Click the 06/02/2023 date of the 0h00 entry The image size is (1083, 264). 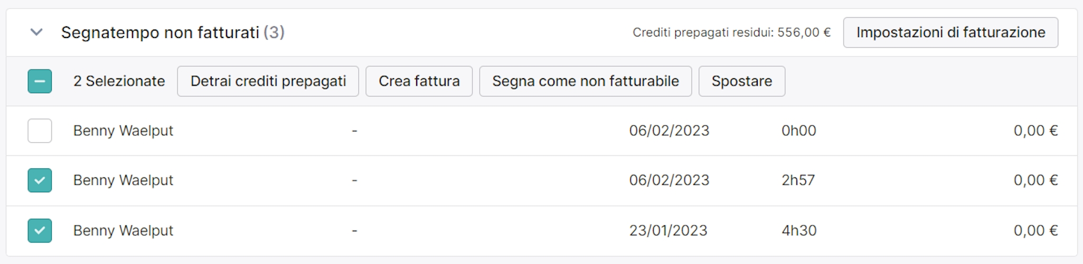[x=669, y=131]
